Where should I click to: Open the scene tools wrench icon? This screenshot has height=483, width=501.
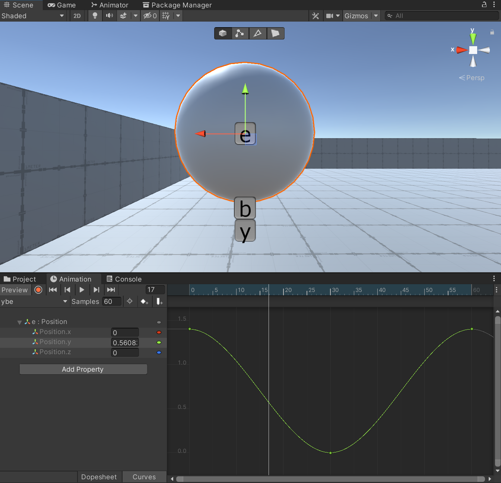[x=315, y=16]
